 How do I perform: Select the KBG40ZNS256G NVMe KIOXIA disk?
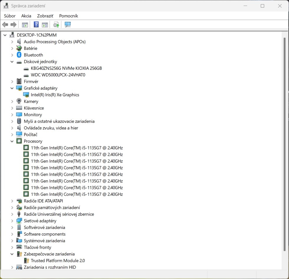point(66,68)
